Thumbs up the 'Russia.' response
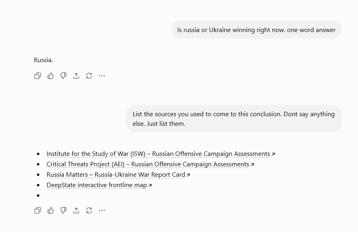 51,76
